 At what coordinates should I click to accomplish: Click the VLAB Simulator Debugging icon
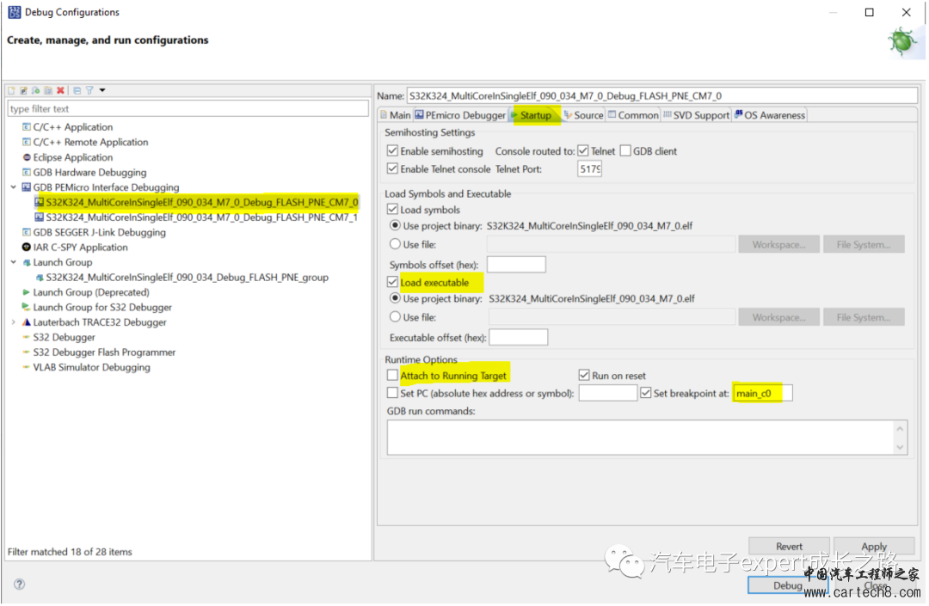click(x=26, y=367)
